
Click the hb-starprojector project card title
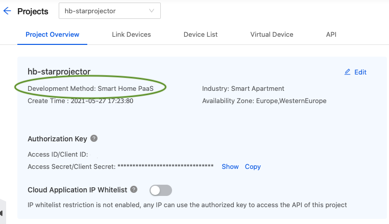(59, 71)
